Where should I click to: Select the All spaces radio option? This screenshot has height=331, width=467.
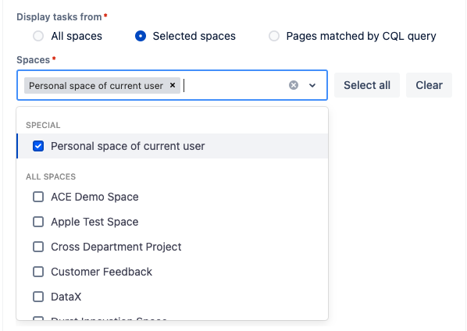(38, 36)
